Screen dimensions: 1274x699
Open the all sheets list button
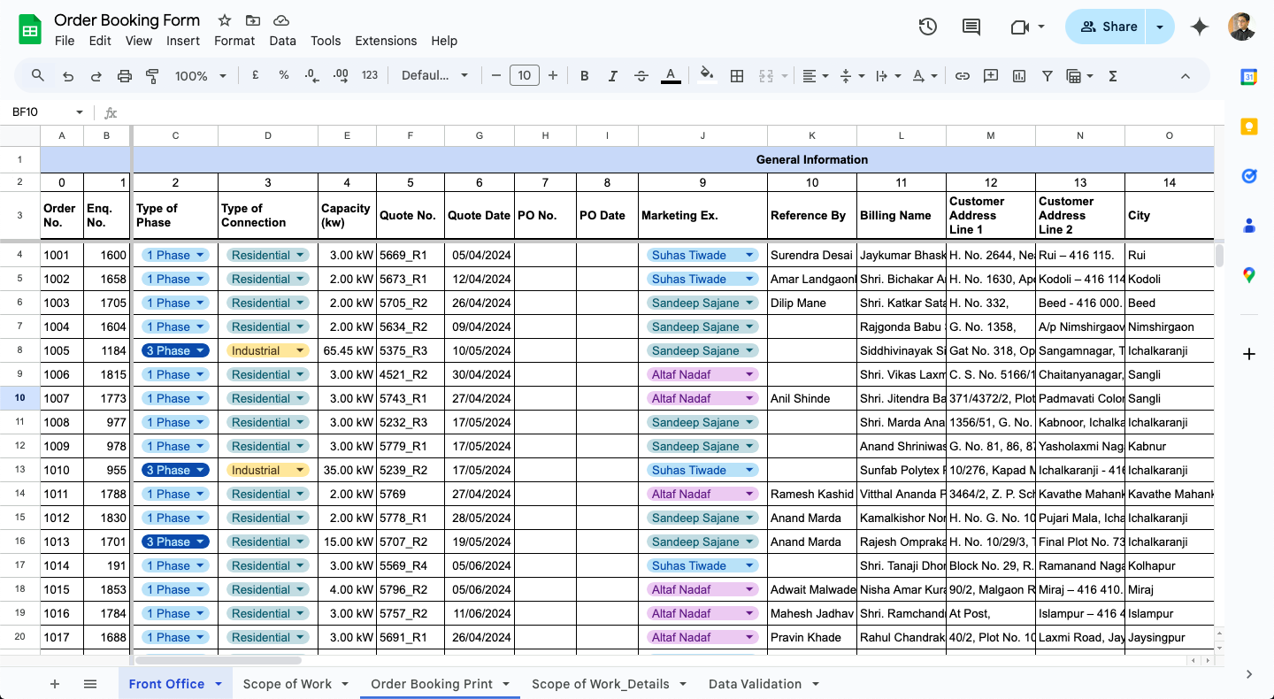tap(90, 684)
